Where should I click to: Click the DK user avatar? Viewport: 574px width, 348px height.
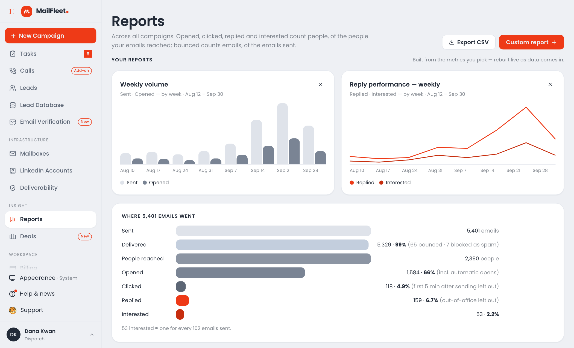click(13, 335)
